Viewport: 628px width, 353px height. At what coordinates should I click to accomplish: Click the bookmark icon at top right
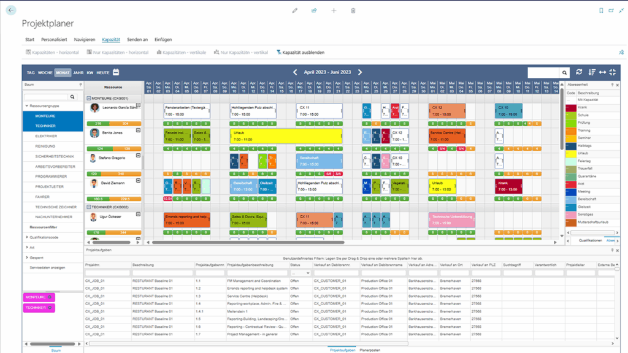(x=601, y=10)
